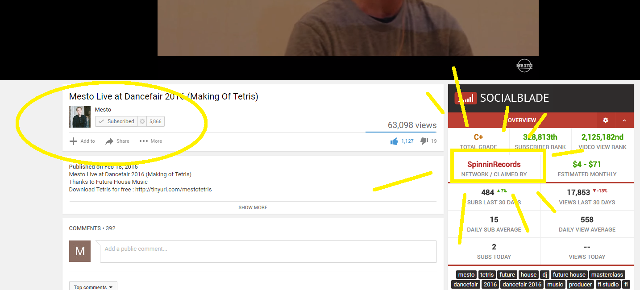The width and height of the screenshot is (640, 290).
Task: Click the 484 subs last 30 days value
Action: pos(488,192)
